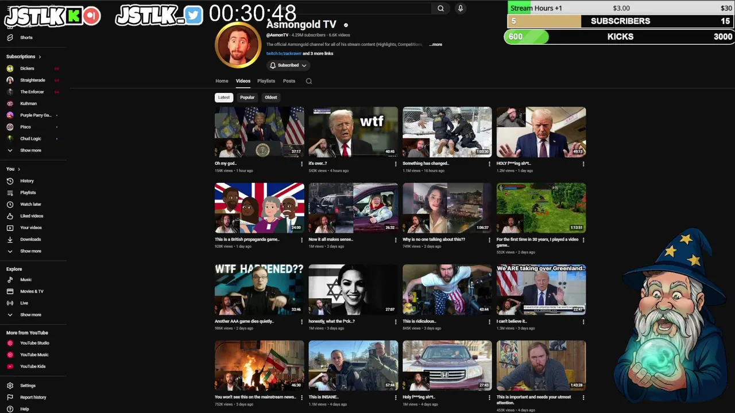Select the Latest sort chip

[224, 98]
